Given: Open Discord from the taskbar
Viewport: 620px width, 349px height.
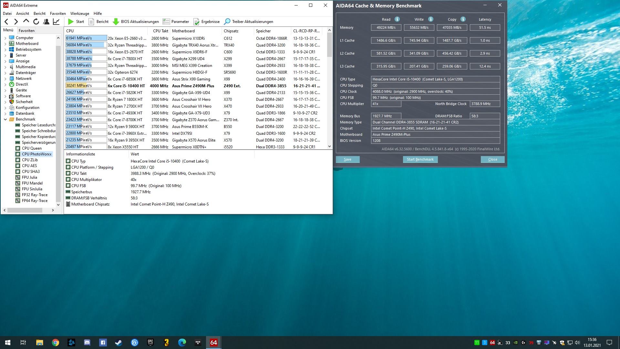Looking at the screenshot, I should point(87,343).
